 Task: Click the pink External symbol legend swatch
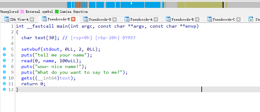[x=22, y=12]
